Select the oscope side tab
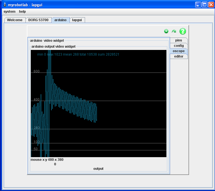This screenshot has width=215, height=191. pos(179,51)
